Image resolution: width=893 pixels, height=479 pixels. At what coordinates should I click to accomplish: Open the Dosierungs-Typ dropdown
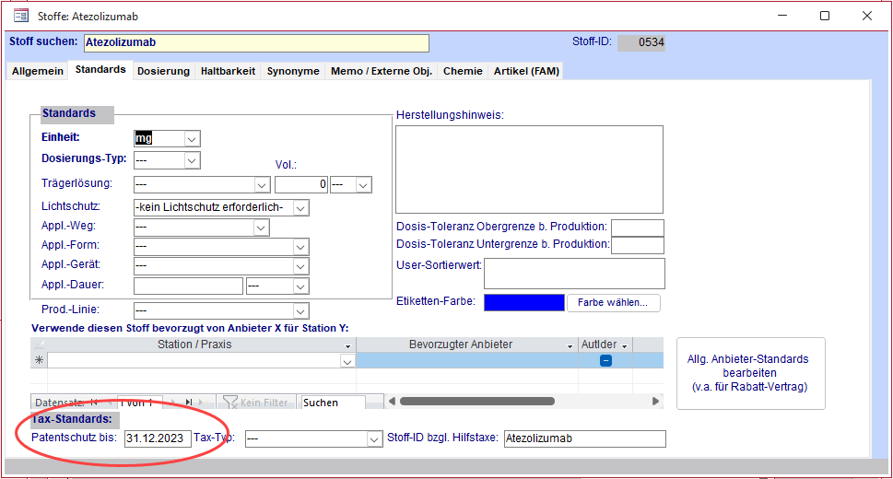tap(192, 160)
